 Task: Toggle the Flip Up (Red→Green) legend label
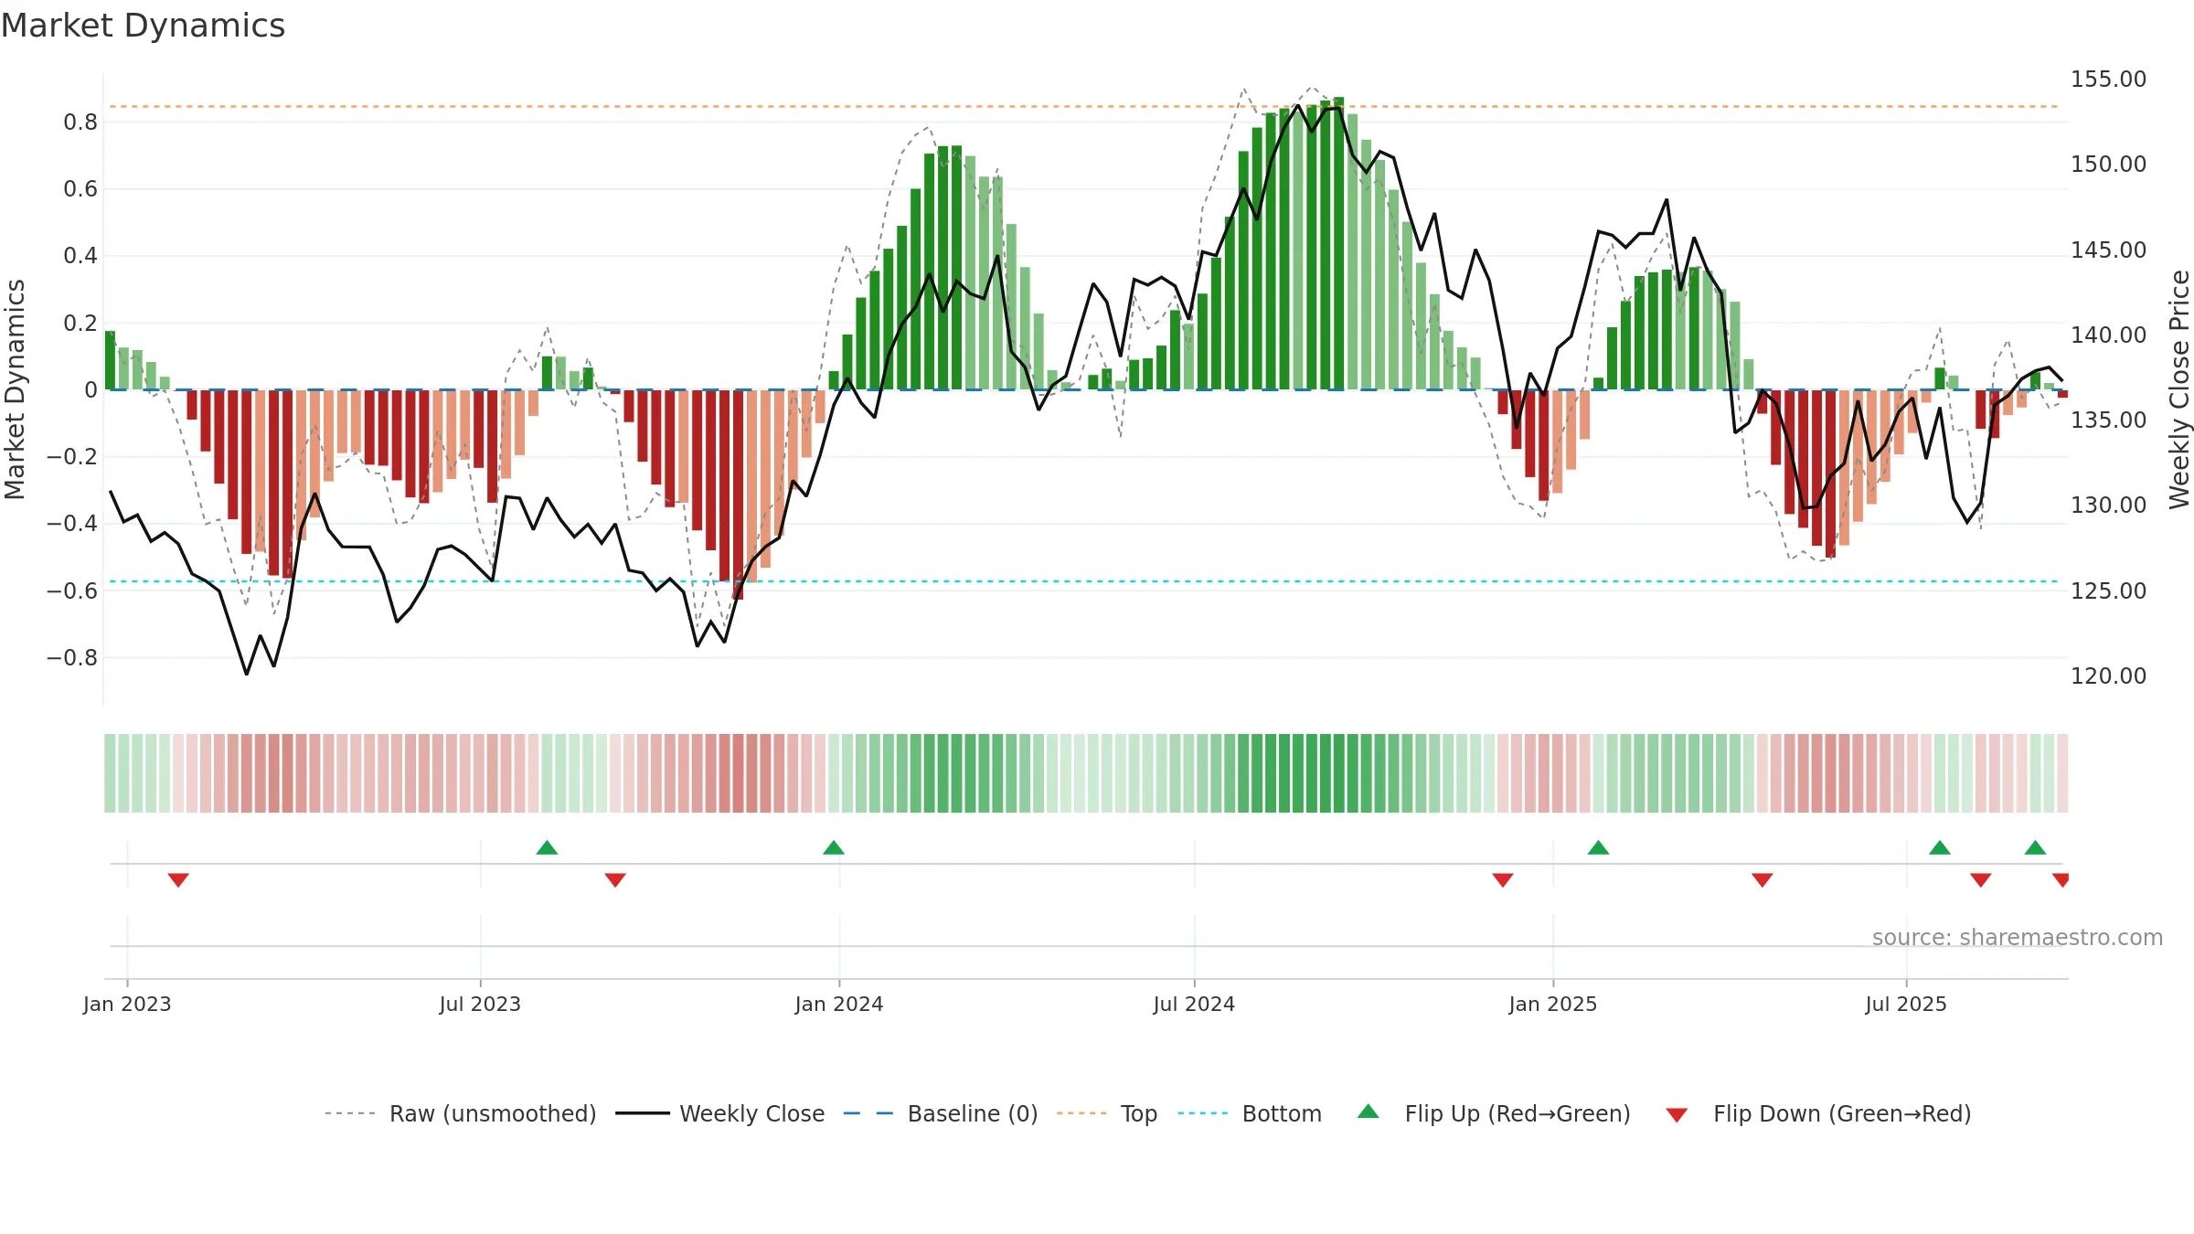click(1518, 1113)
